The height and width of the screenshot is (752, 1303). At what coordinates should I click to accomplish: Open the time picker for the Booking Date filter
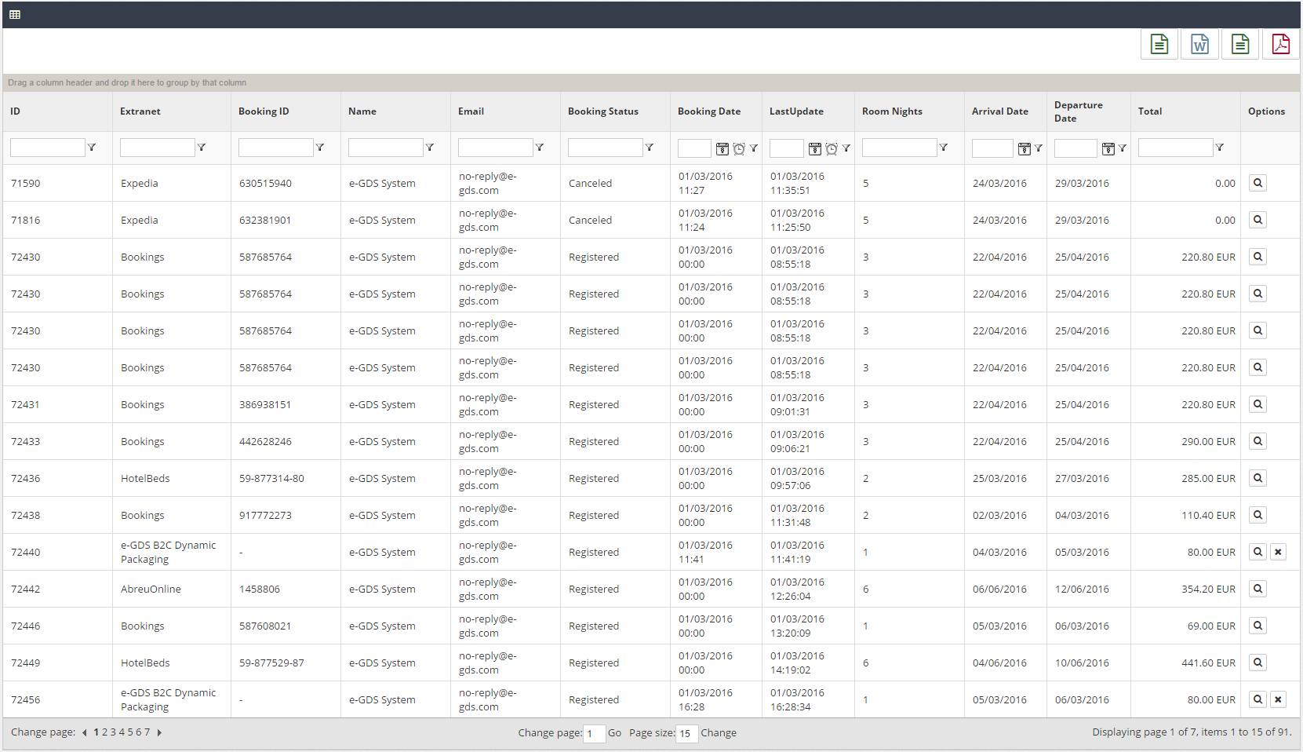click(739, 148)
